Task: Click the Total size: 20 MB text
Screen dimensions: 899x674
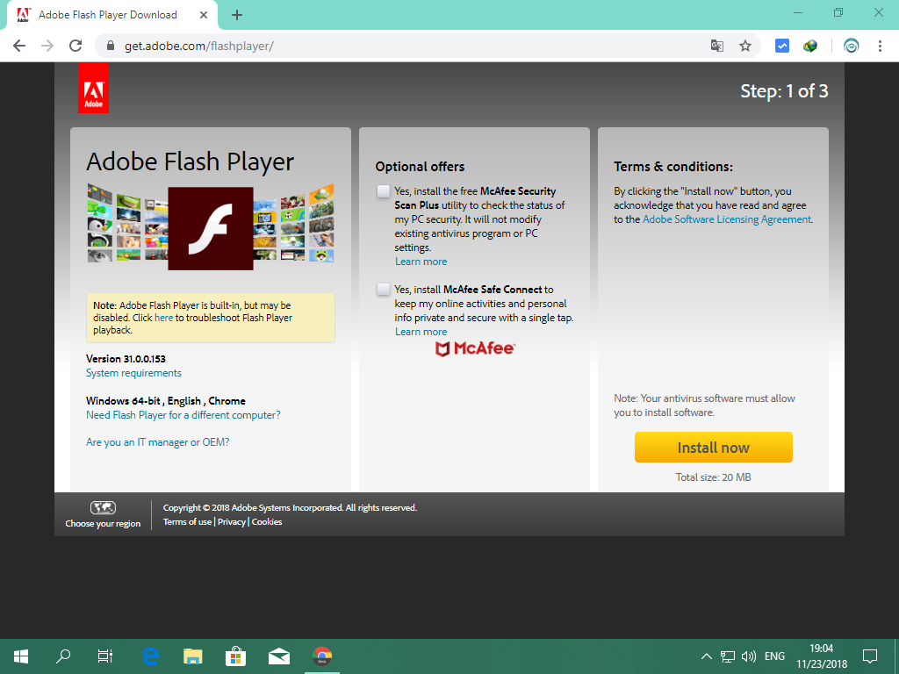Action: pos(713,477)
